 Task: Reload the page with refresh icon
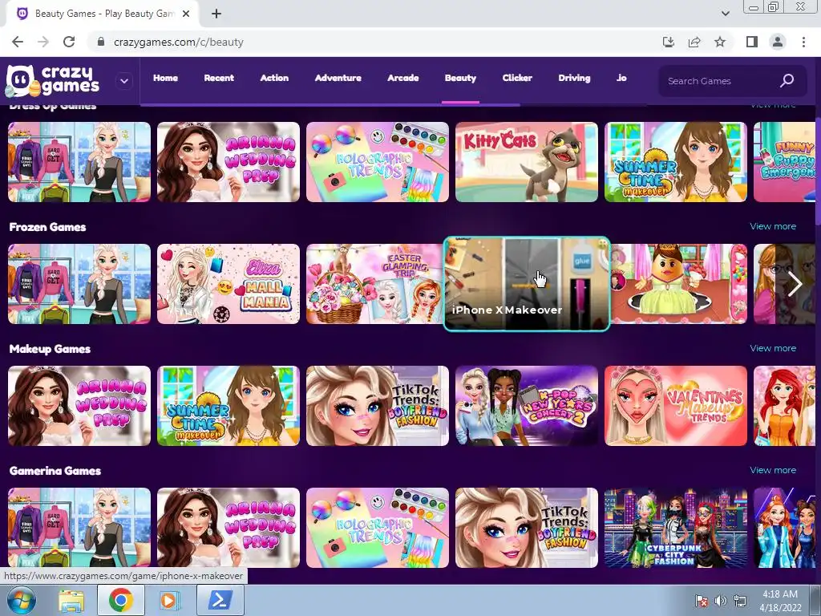69,42
